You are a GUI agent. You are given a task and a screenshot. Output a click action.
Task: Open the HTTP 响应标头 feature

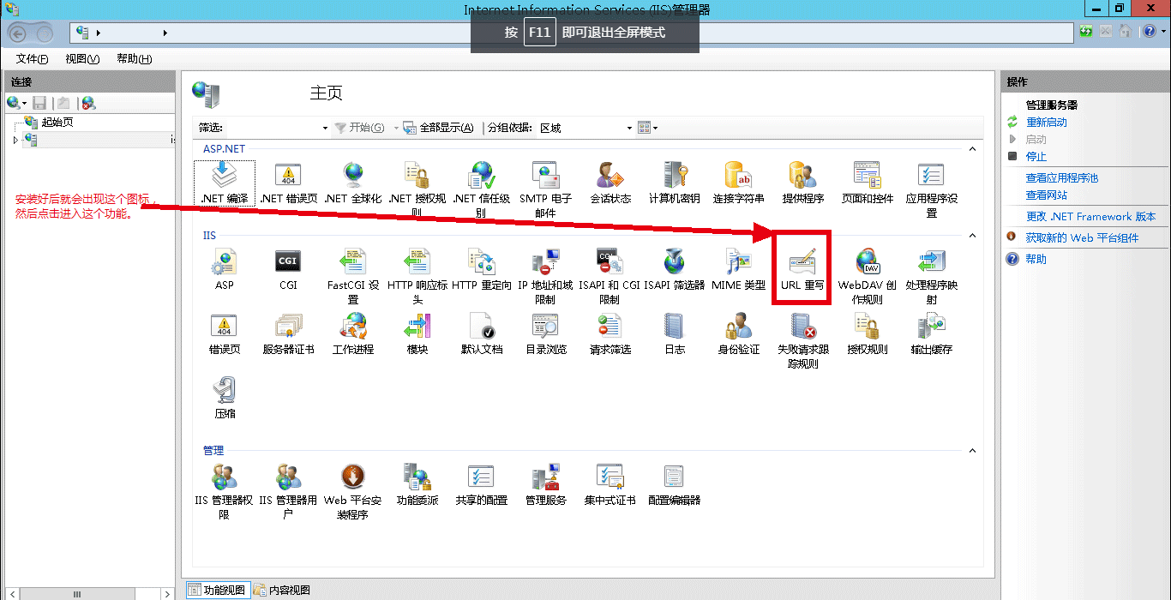pos(417,276)
